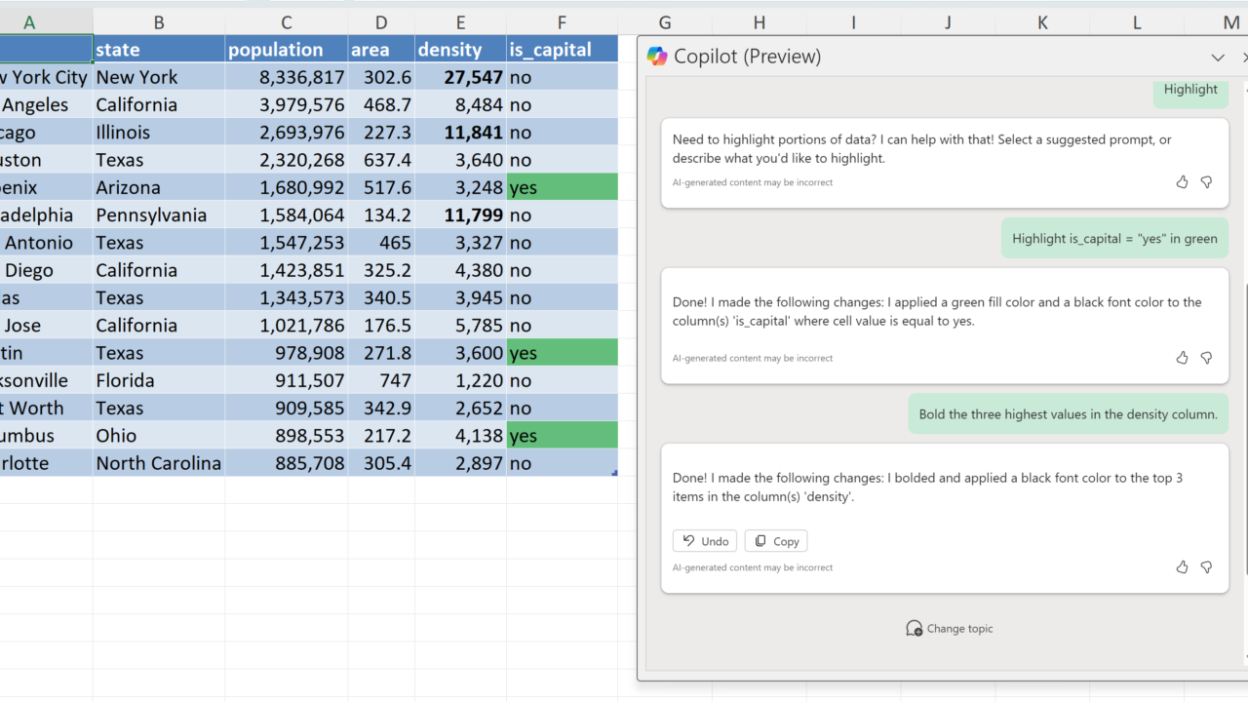Viewport: 1248px width, 702px height.
Task: Select the "Highlight" prompt bubble
Action: 1190,90
